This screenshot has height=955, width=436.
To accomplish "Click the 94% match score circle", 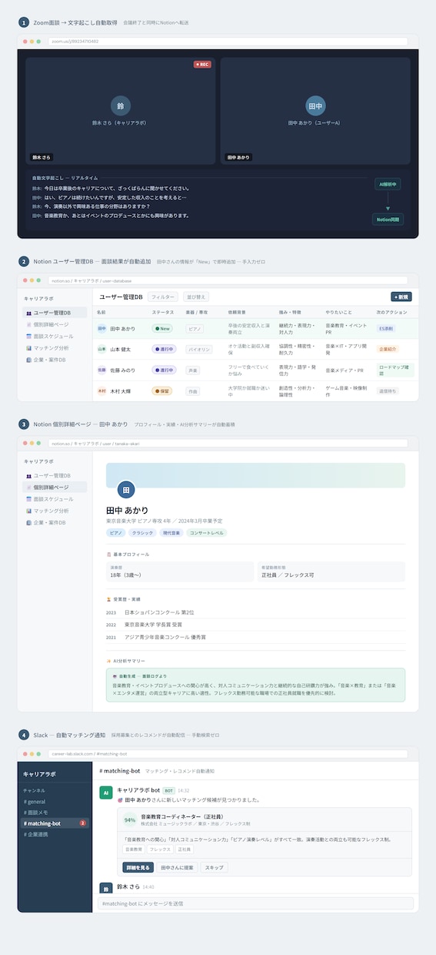I will 130,819.
